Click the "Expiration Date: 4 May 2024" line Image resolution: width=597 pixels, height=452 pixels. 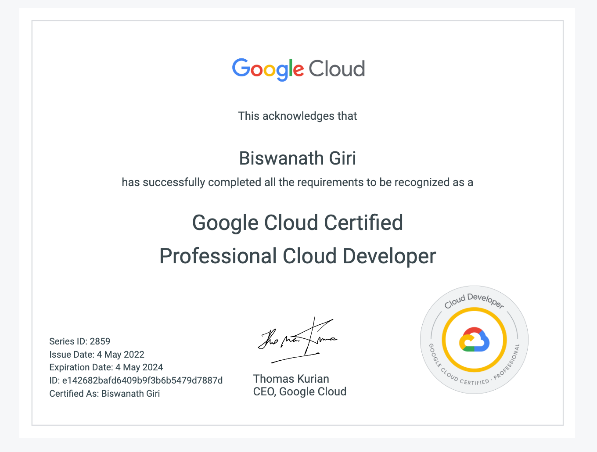(106, 367)
